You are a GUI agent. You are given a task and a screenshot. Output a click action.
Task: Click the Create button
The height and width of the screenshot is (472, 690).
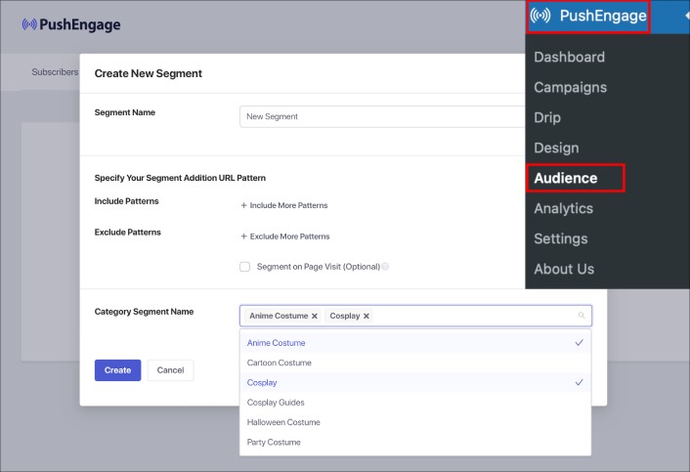coord(117,370)
